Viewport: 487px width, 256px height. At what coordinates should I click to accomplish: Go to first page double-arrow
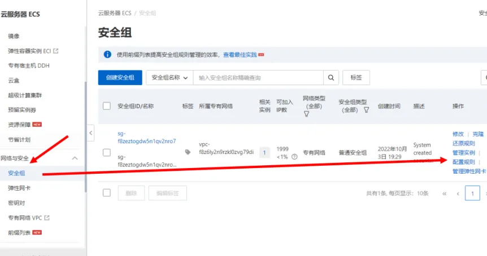445,193
